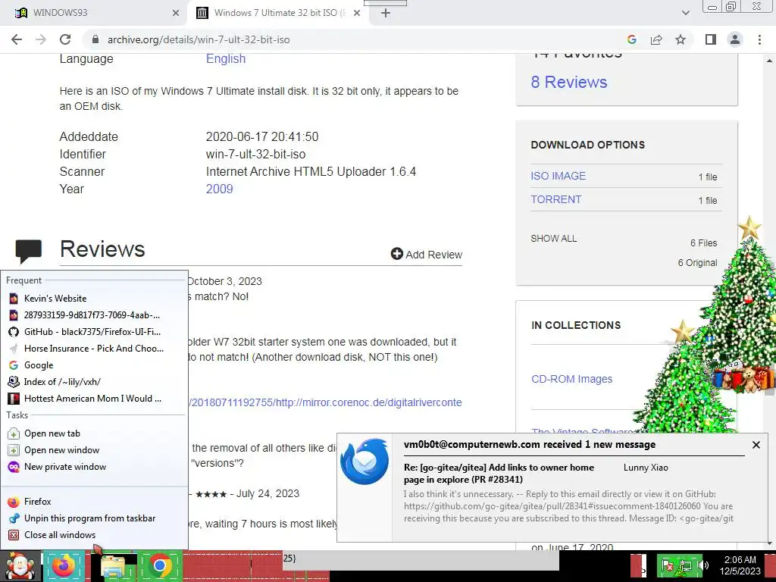Open Kevin's Website from jump list

94,299
